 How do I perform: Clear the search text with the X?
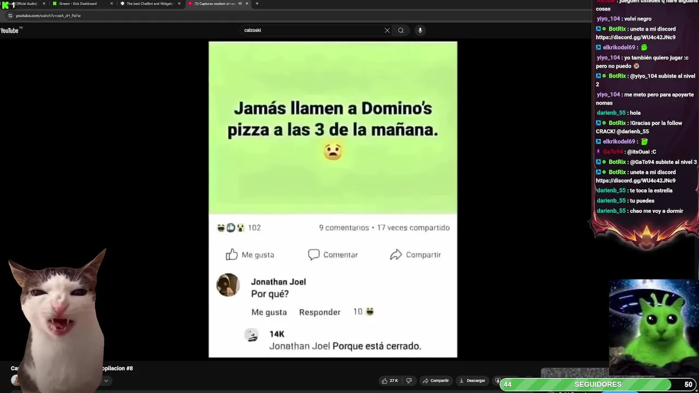(387, 31)
